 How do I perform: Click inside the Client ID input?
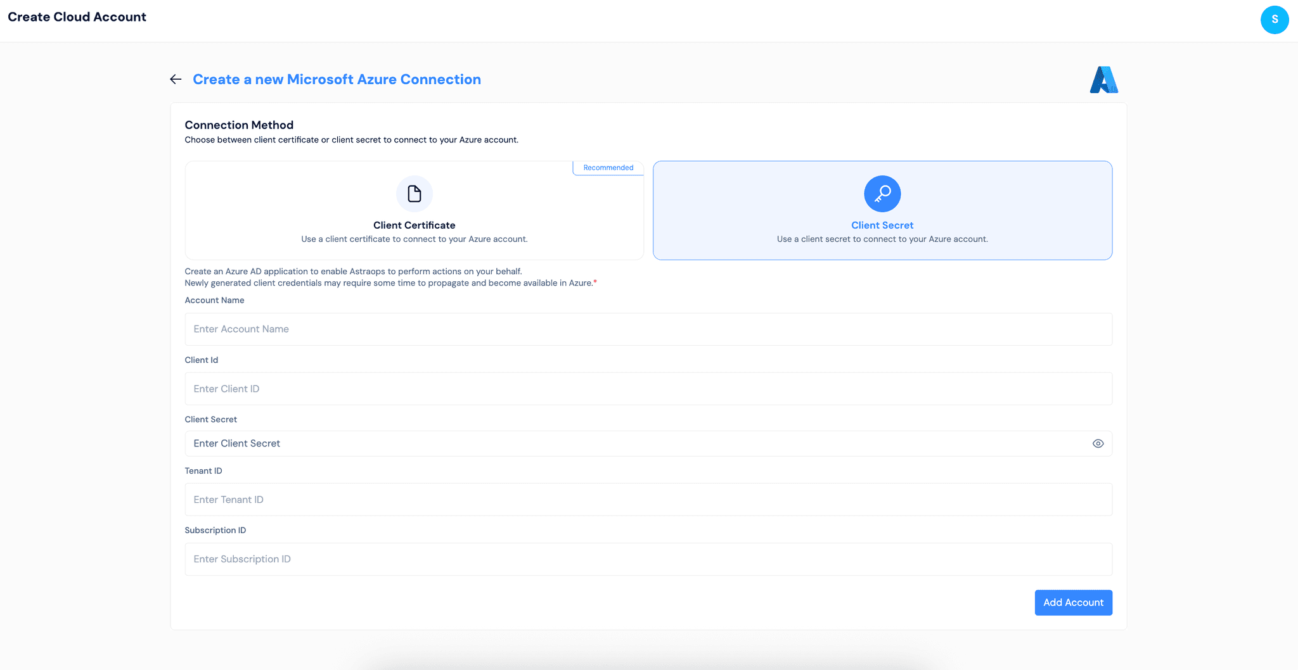(x=648, y=388)
